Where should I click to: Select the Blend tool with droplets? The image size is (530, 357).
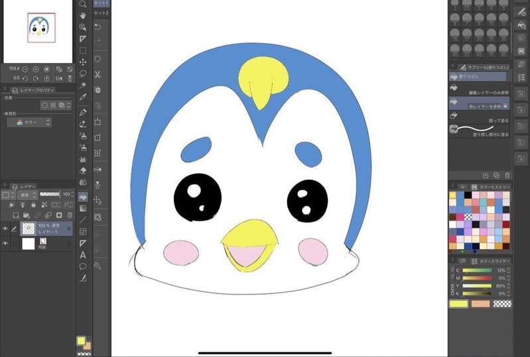83,182
